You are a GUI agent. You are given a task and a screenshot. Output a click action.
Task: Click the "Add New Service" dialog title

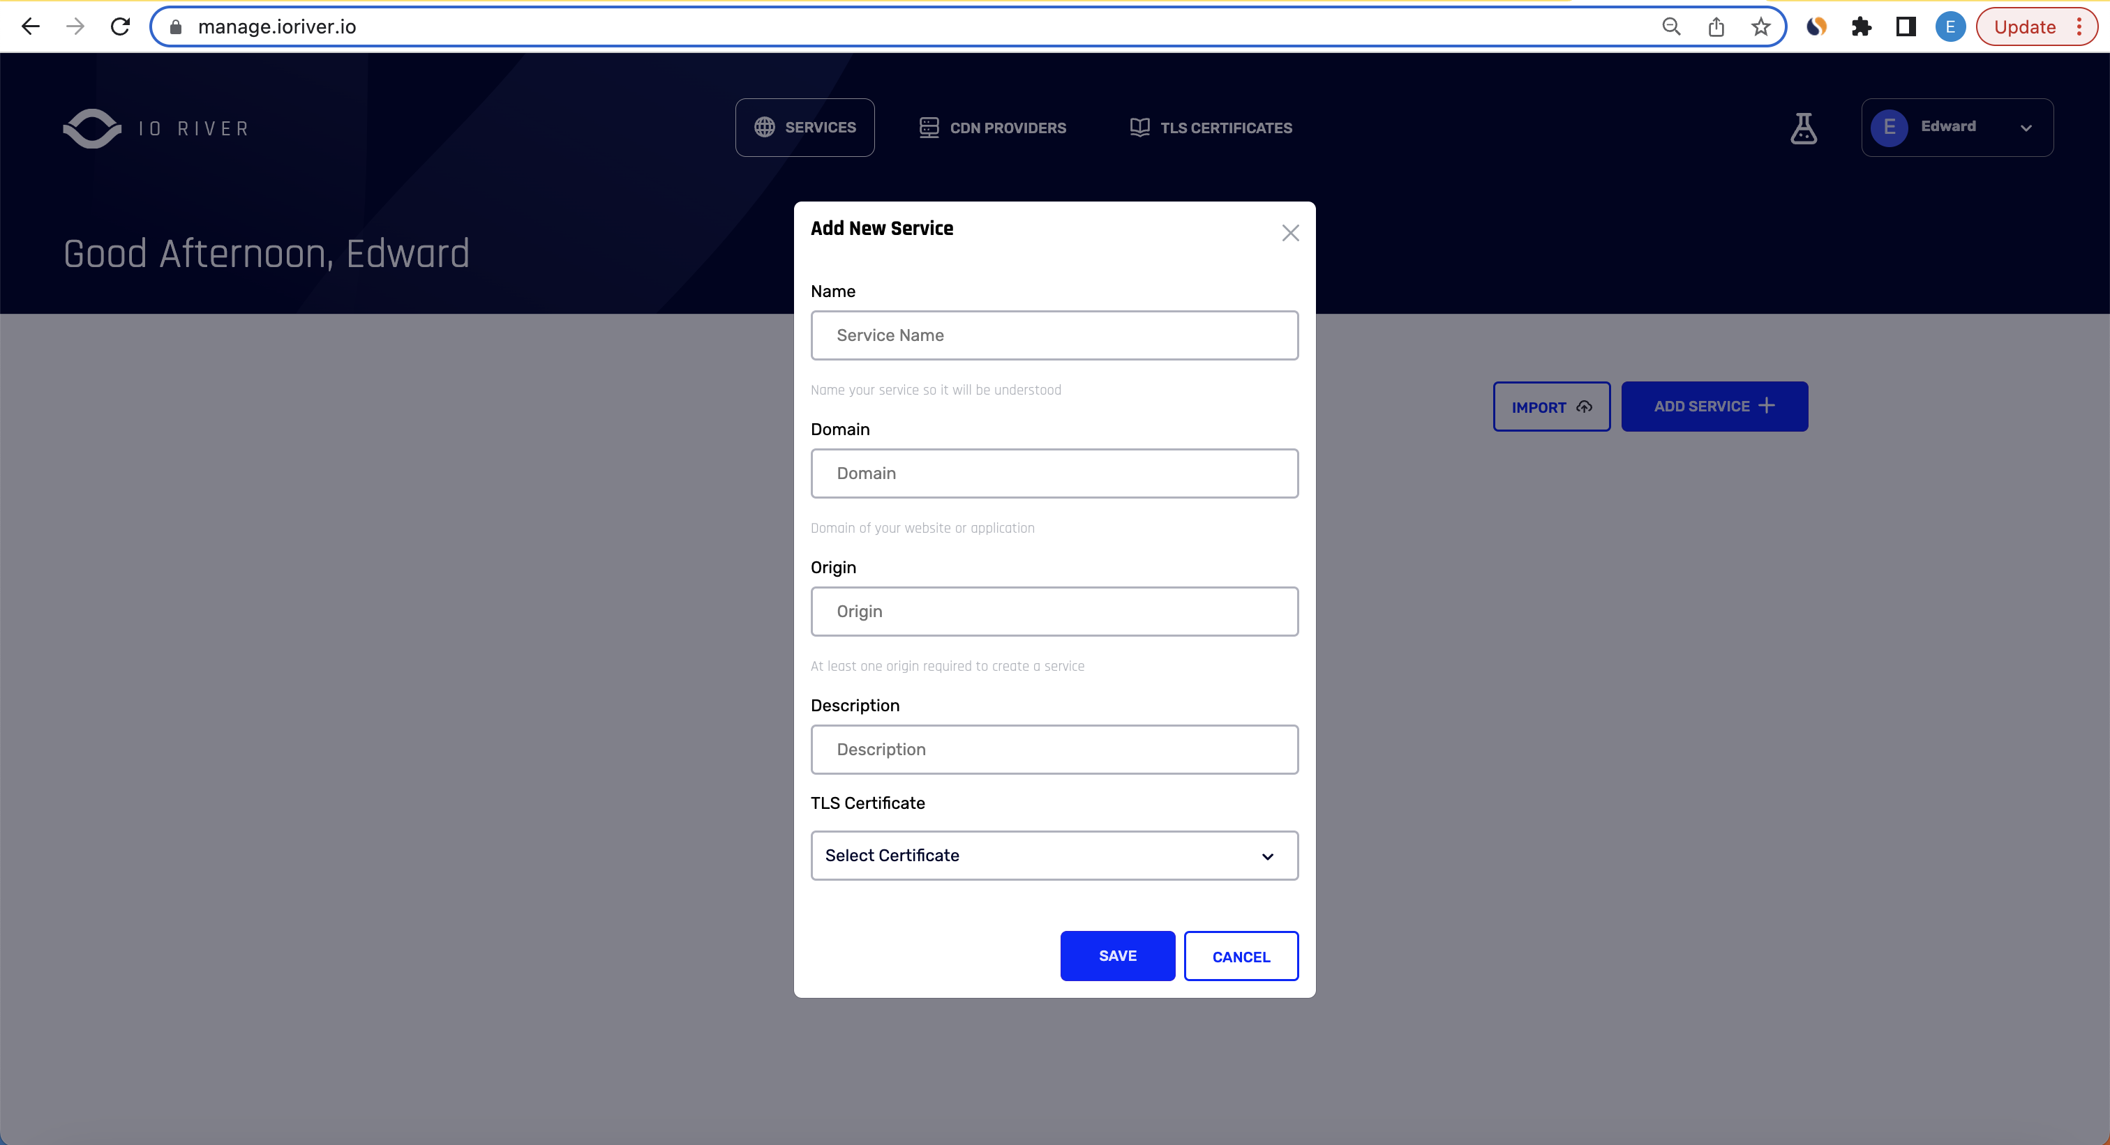(882, 228)
